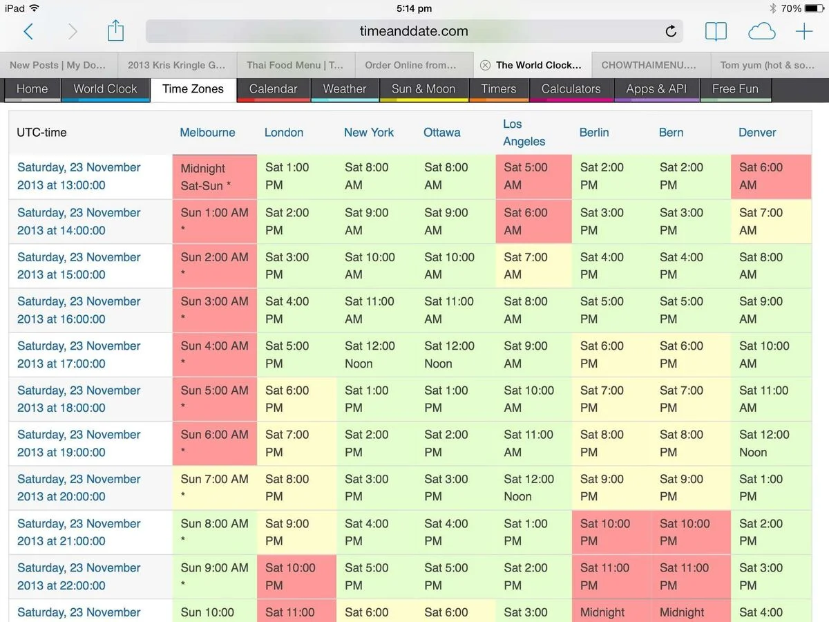Image resolution: width=829 pixels, height=622 pixels.
Task: Open the Berlin column link
Action: [594, 133]
